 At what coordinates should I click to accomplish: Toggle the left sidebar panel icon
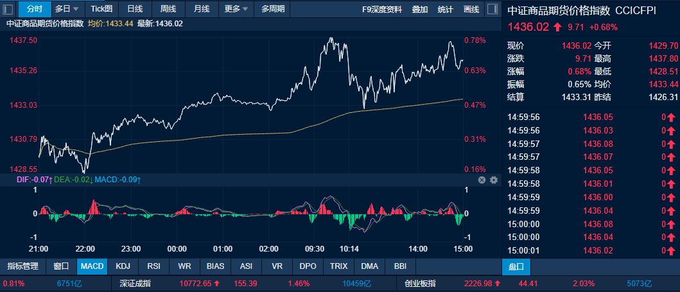pyautogui.click(x=9, y=9)
